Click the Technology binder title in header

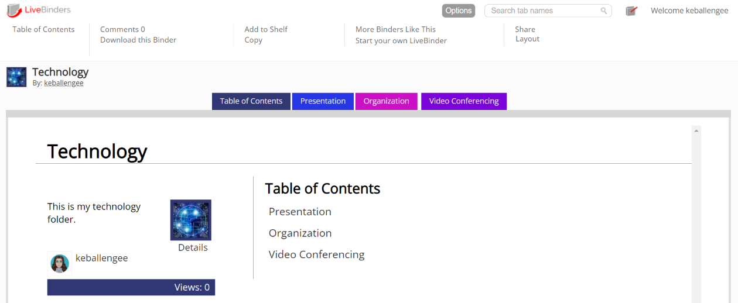[60, 72]
